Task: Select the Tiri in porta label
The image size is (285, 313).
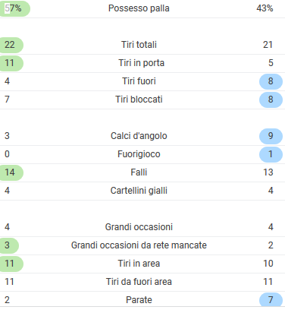Action: tap(141, 63)
